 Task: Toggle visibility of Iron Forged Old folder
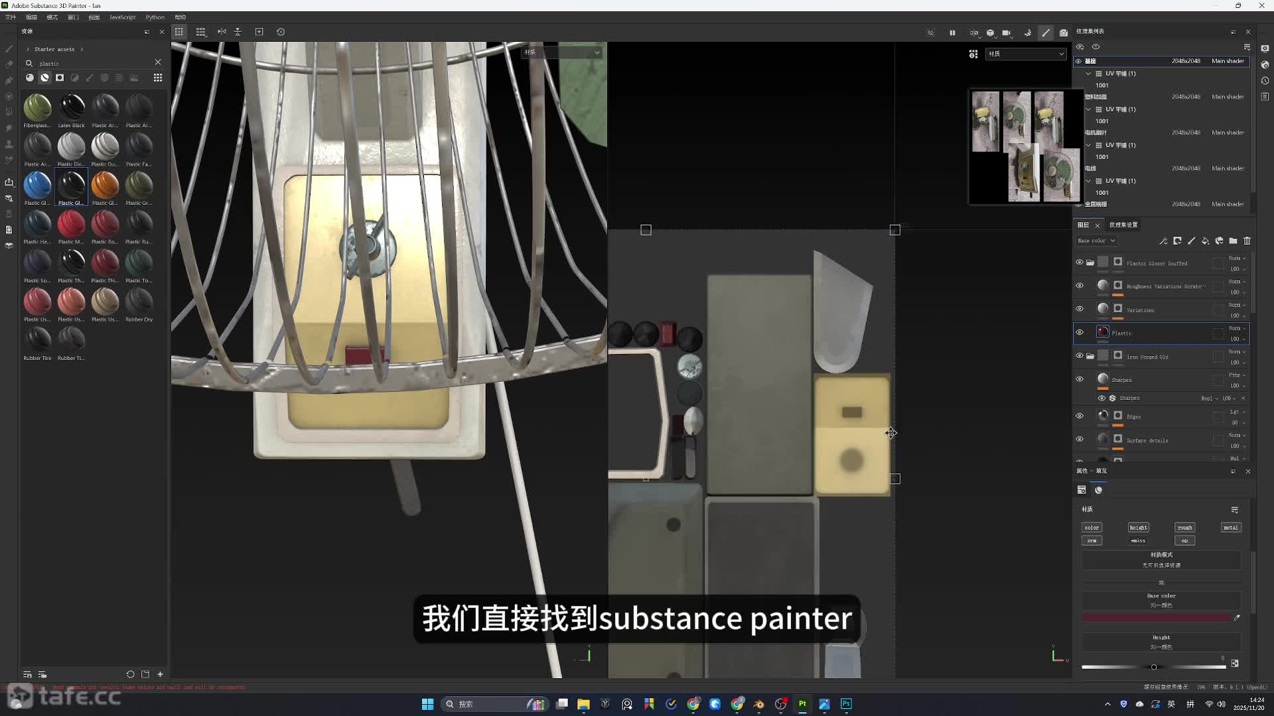(1080, 356)
